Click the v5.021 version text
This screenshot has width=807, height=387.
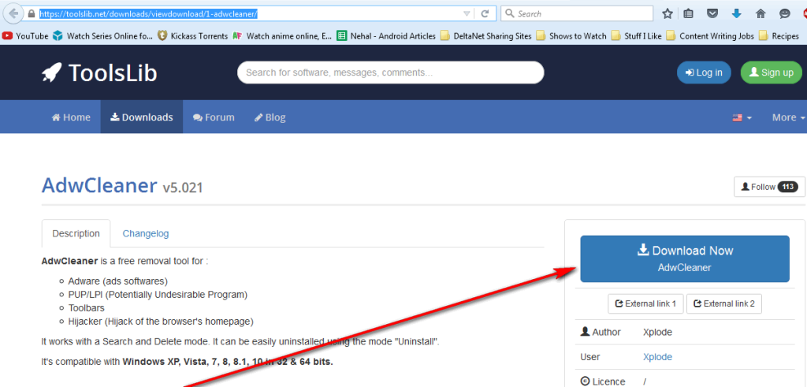point(183,188)
